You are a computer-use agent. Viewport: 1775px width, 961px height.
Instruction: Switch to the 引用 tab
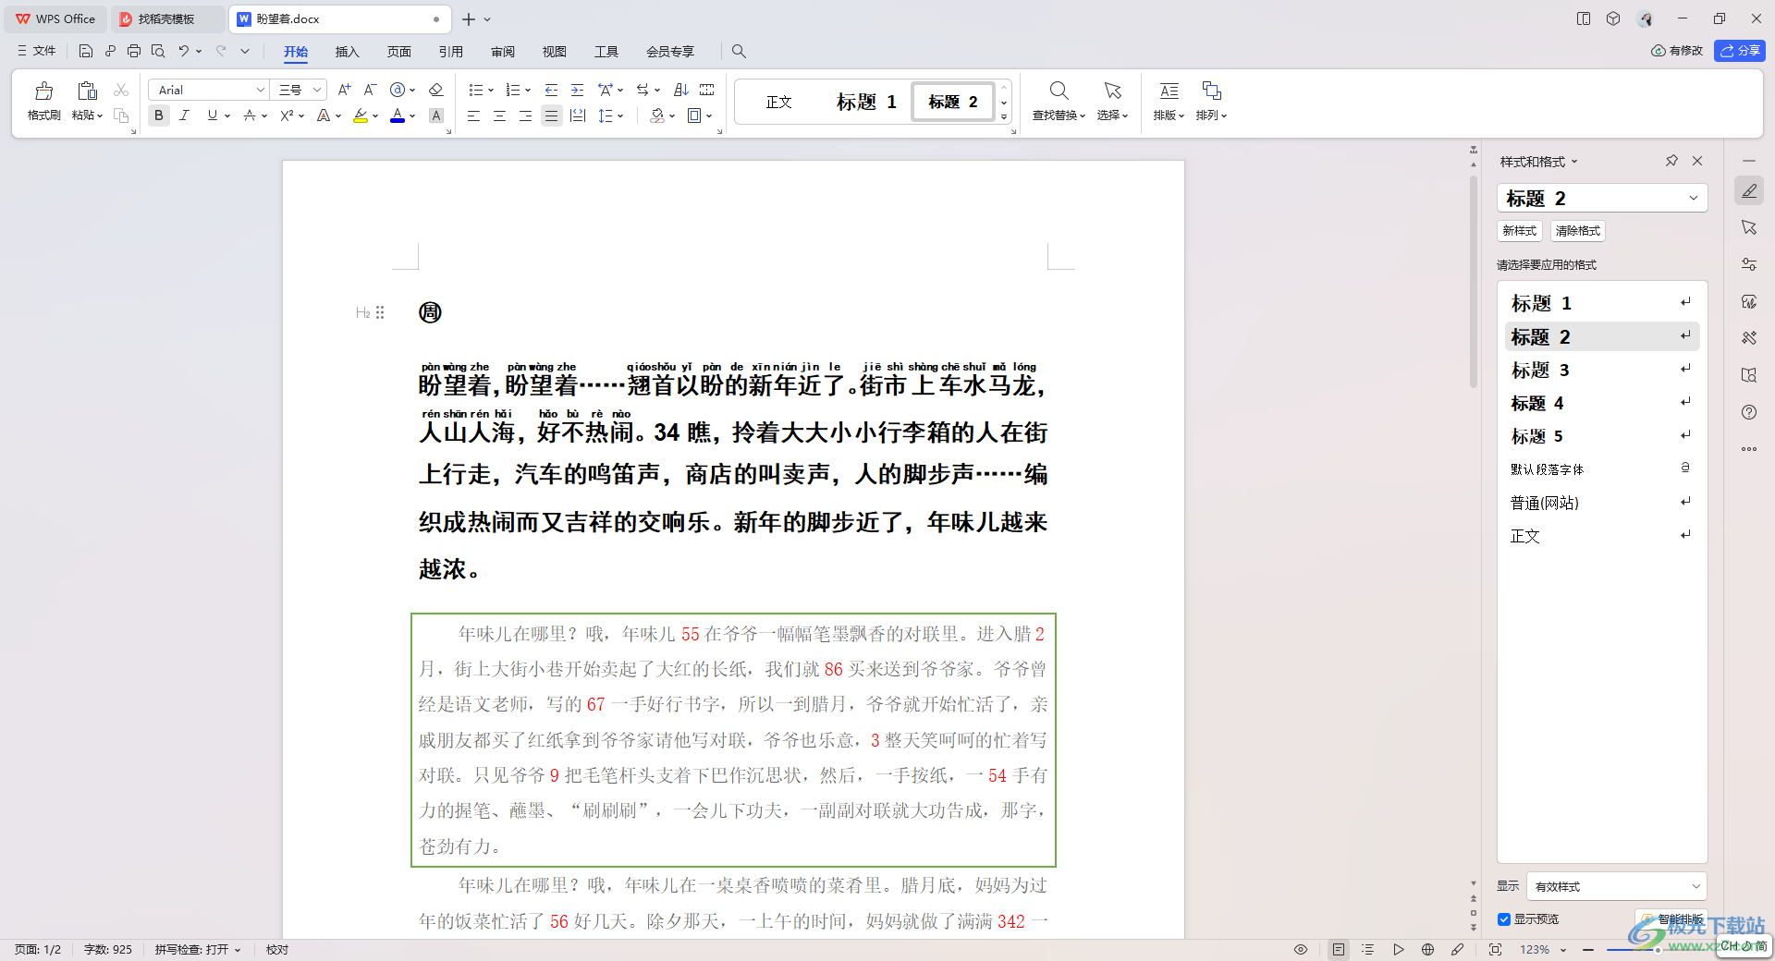click(450, 52)
